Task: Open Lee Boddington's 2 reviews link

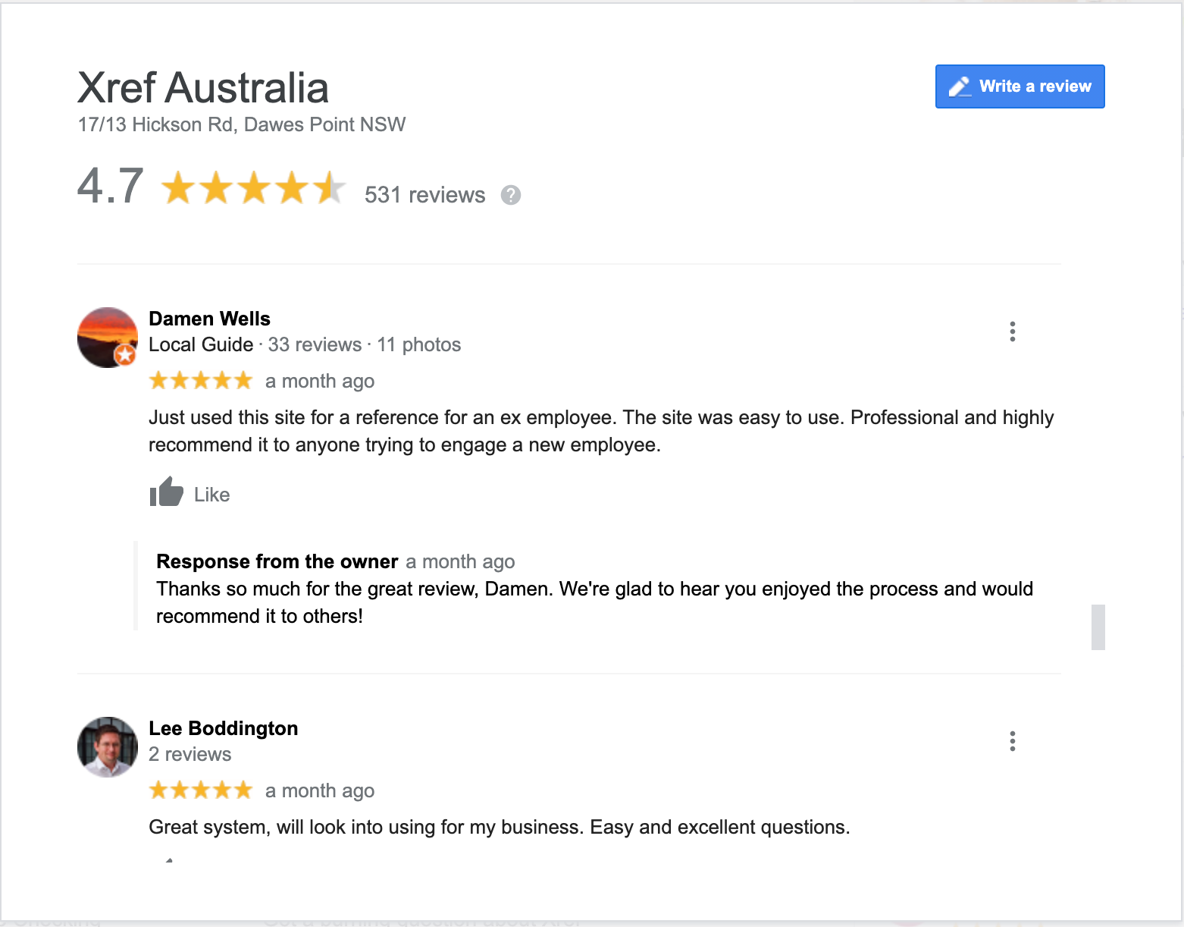Action: (x=190, y=754)
